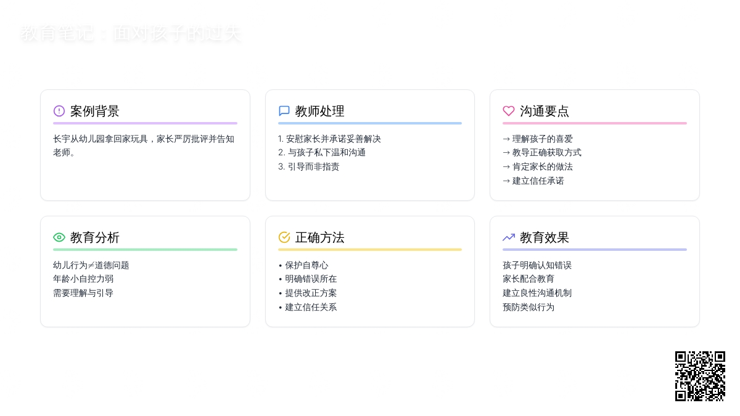Select the 沟通要点 card heading
This screenshot has width=740, height=416.
click(x=545, y=111)
